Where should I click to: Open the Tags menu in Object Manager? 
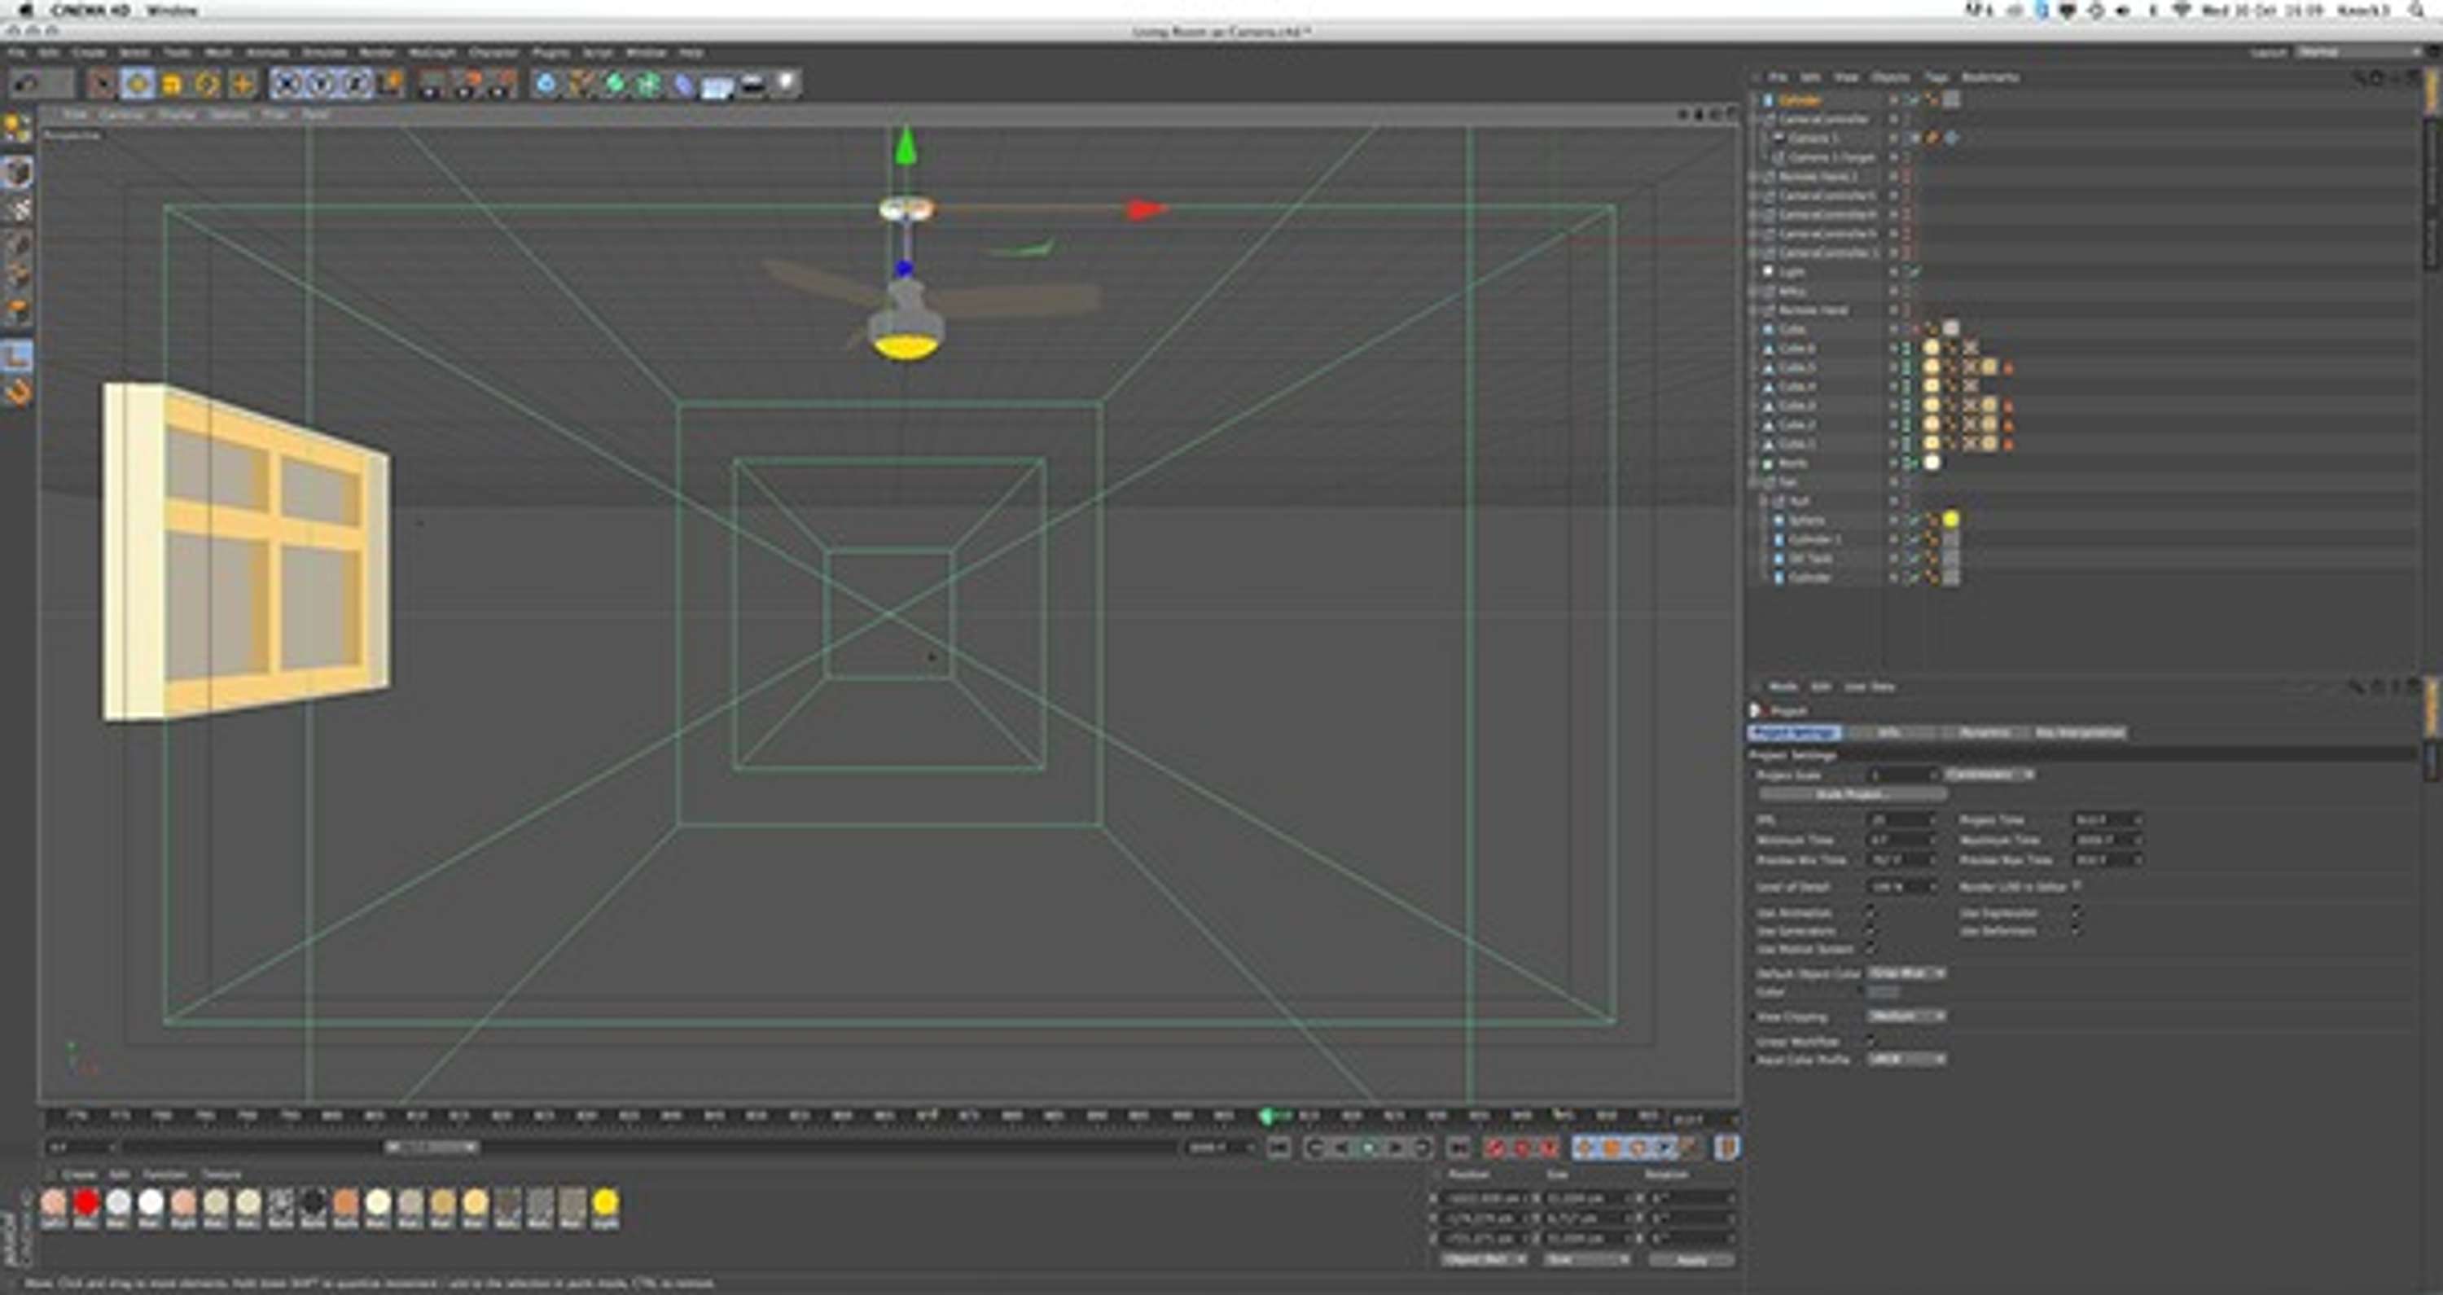(x=1936, y=78)
